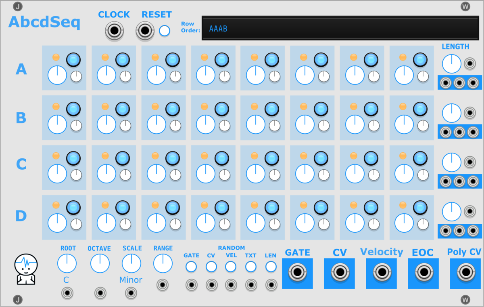Click the Poly CV output jack
The width and height of the screenshot is (484, 307).
click(466, 273)
